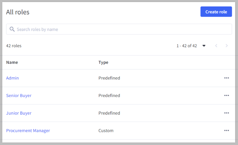The height and width of the screenshot is (145, 238).
Task: Select the Predefined type cell in Admin row
Action: point(109,78)
